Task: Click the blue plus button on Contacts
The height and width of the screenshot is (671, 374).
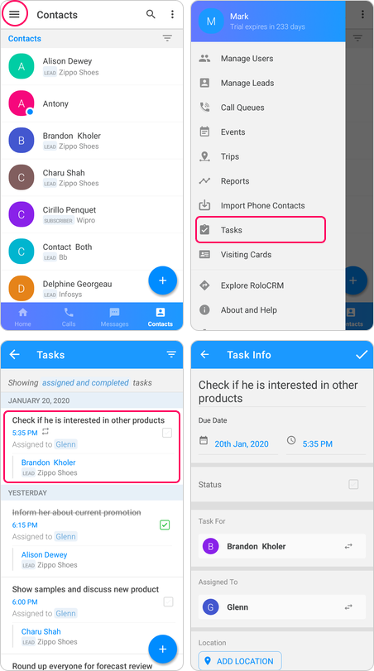Action: [x=163, y=280]
